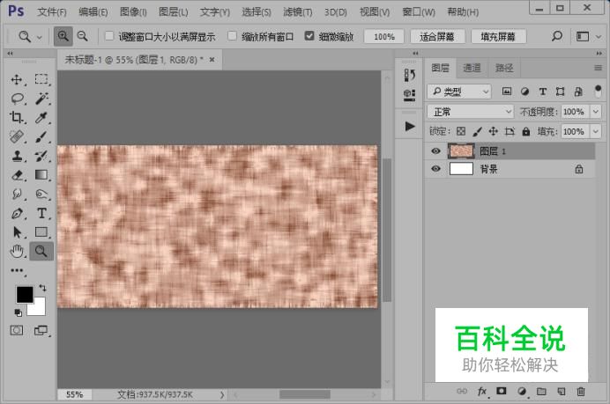Open the workspace switcher dropdown
Viewport: 610px width, 404px height.
(599, 37)
